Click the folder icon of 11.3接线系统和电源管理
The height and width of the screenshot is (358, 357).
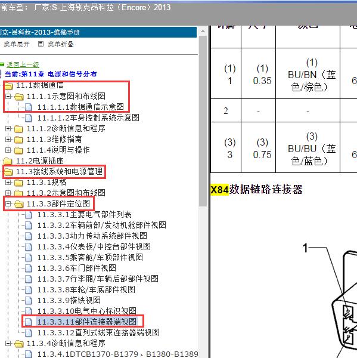(8, 172)
